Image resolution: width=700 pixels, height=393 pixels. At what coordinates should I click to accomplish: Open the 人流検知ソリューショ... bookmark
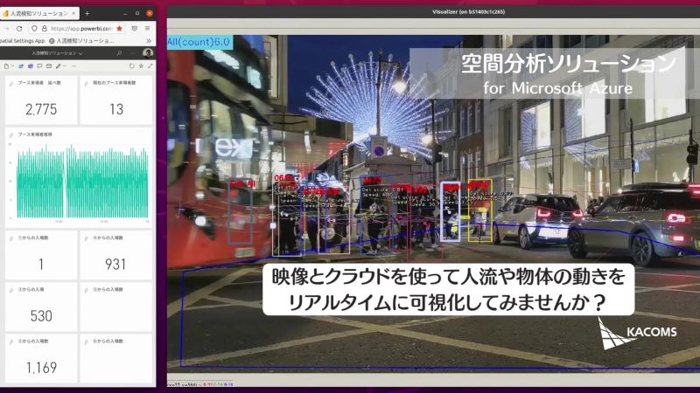pos(81,40)
